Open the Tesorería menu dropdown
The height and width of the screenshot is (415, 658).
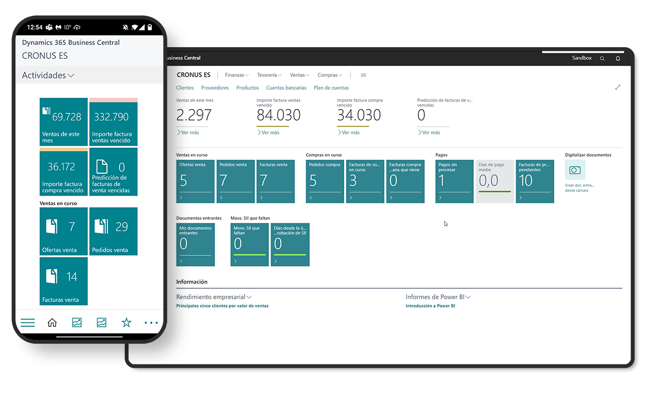[x=269, y=75]
